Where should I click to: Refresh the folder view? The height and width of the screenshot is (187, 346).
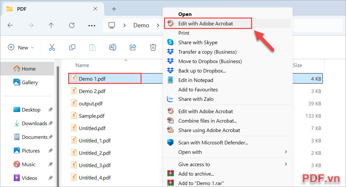(x=72, y=25)
